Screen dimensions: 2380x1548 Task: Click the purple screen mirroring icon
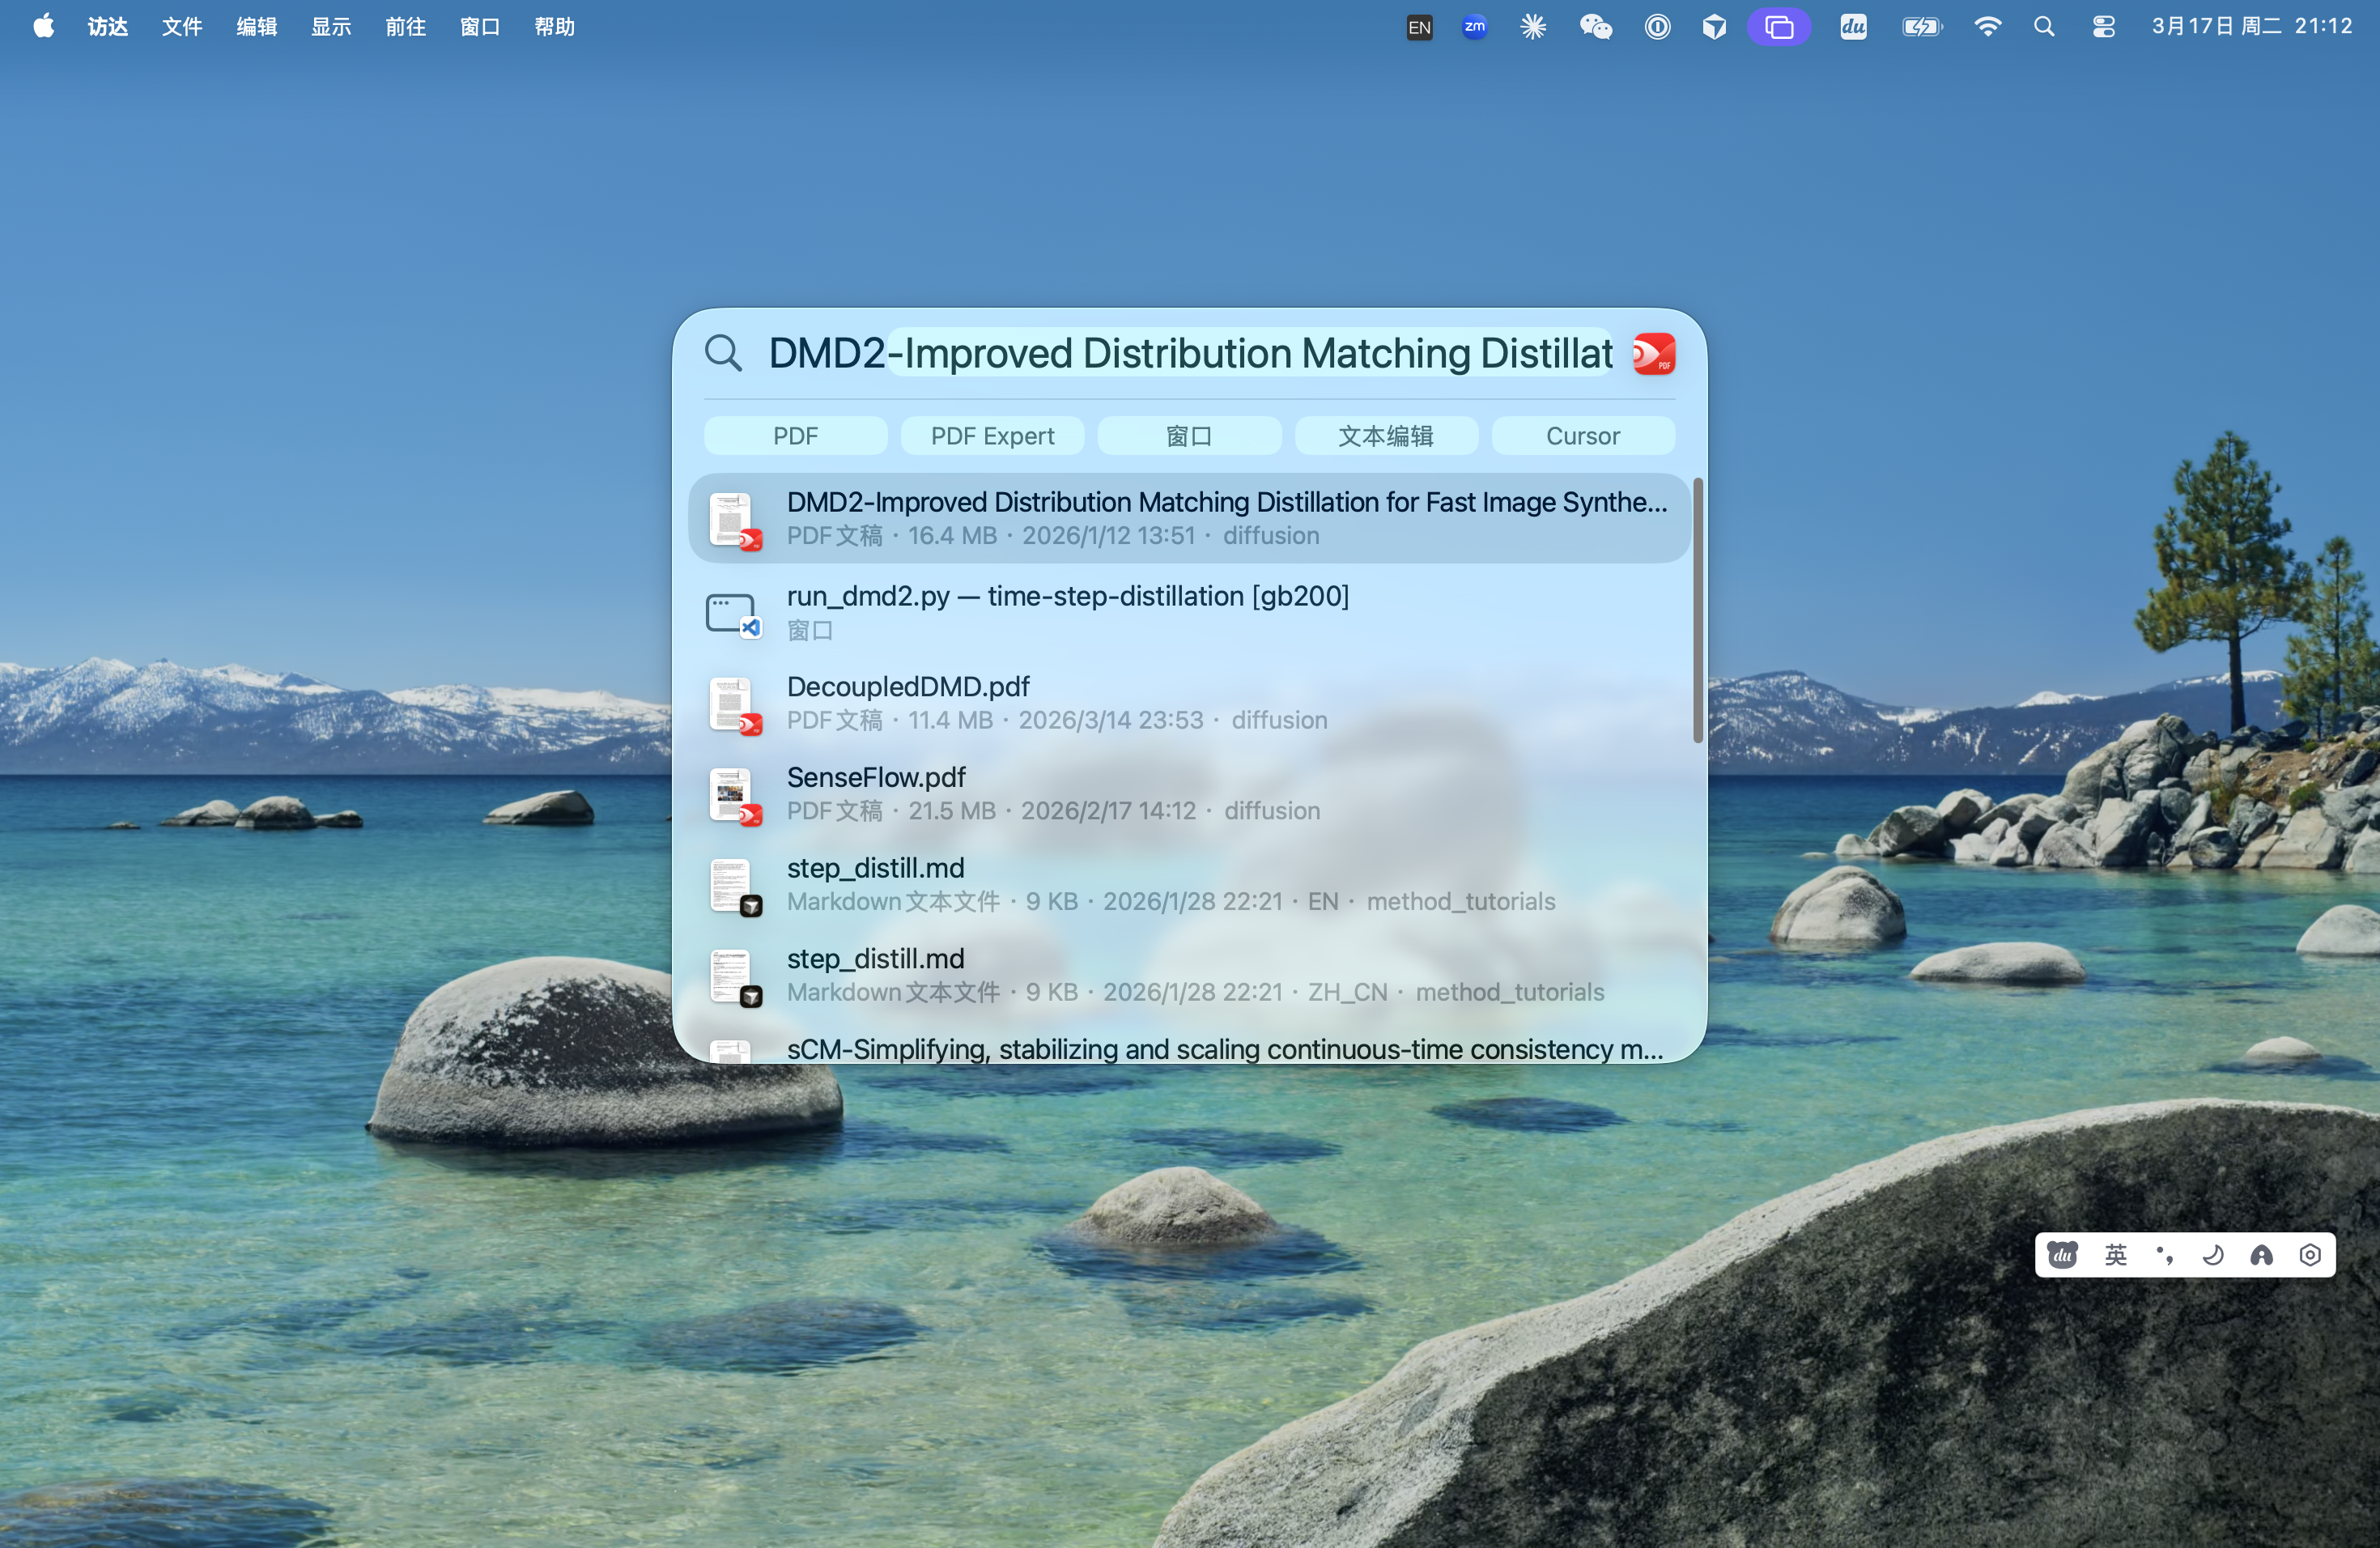(x=1778, y=27)
